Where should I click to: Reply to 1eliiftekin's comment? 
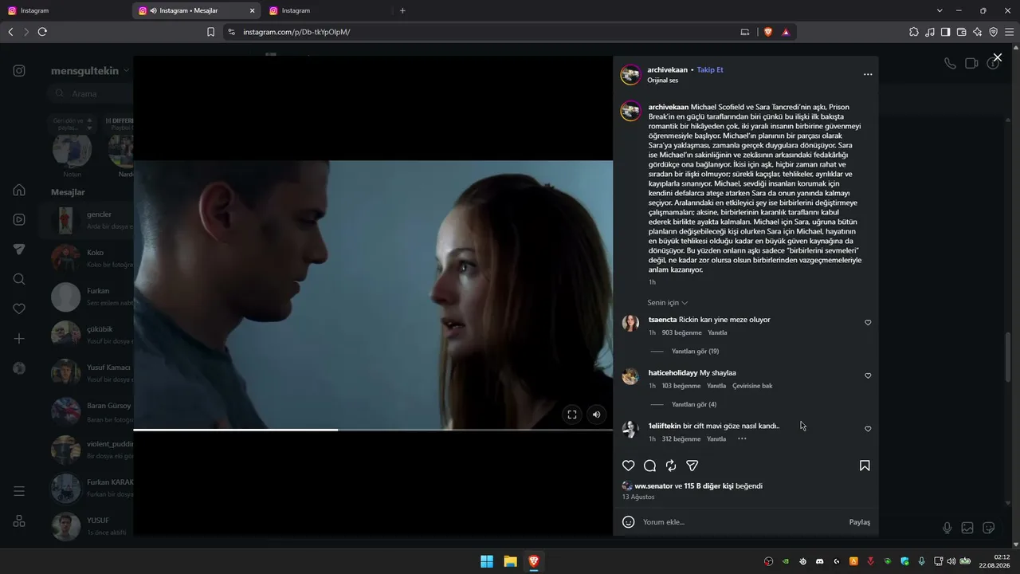pos(716,439)
